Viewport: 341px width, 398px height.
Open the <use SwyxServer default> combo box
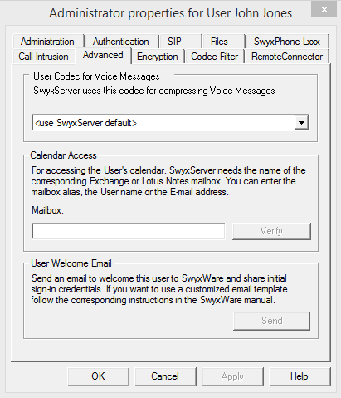pyautogui.click(x=171, y=122)
